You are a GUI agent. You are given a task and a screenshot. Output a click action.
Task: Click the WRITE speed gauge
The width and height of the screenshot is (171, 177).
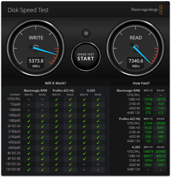(36, 48)
